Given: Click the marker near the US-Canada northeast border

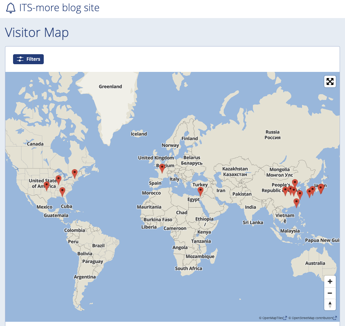Looking at the screenshot, I should 75,173.
